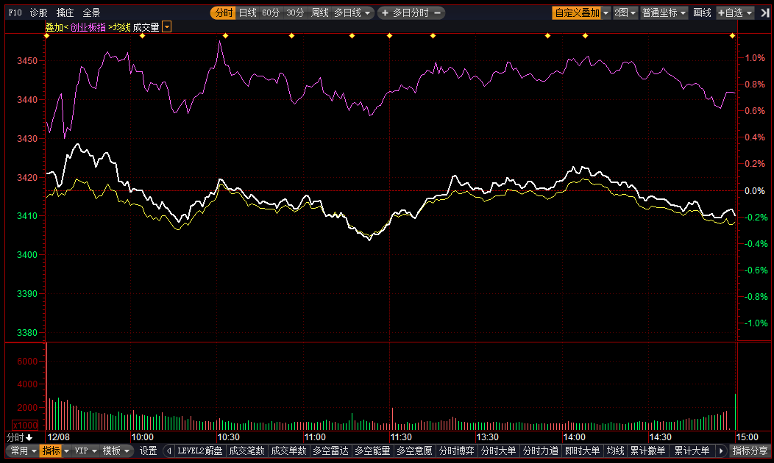Viewport: 774px width, 463px height.
Task: Click the minus icon after 多日分时
Action: [438, 13]
